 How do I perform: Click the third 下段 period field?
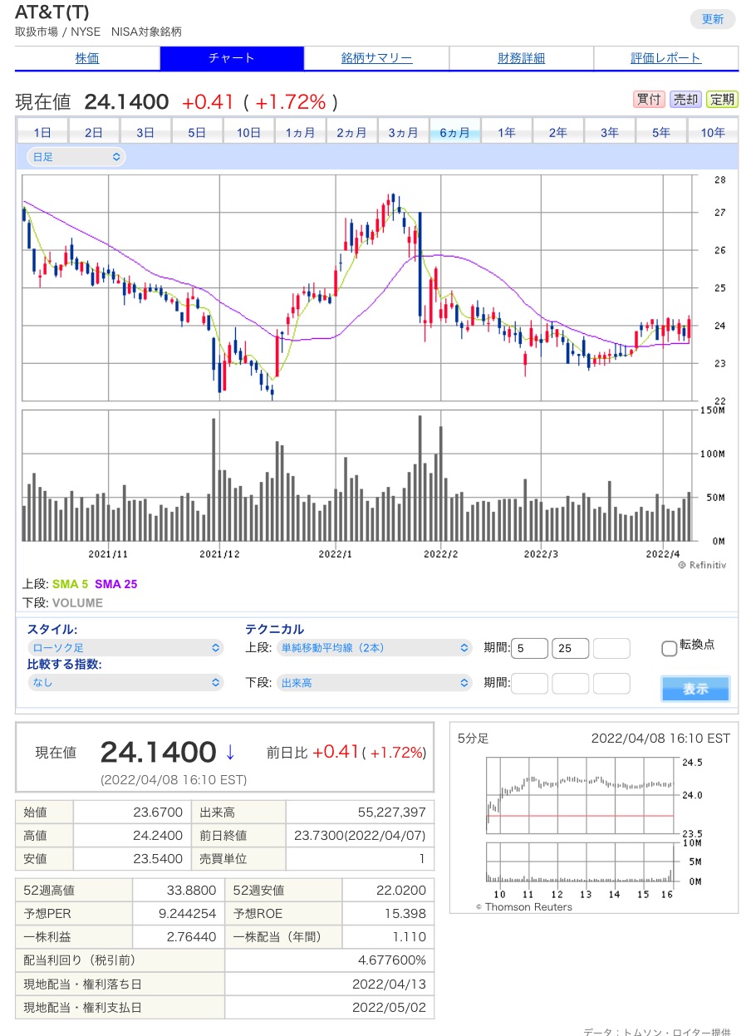click(611, 683)
